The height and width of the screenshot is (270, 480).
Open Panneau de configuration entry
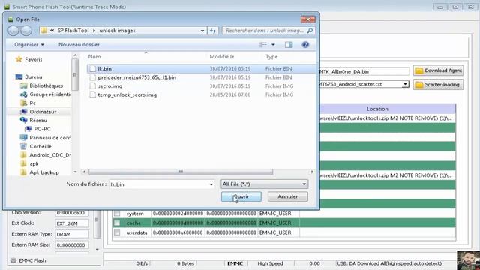pyautogui.click(x=45, y=138)
